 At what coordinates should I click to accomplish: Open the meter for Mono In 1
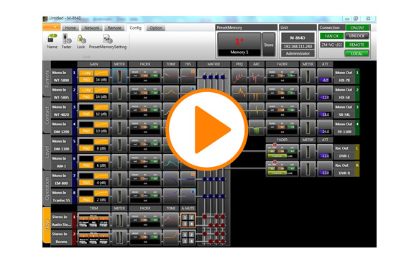coord(119,76)
